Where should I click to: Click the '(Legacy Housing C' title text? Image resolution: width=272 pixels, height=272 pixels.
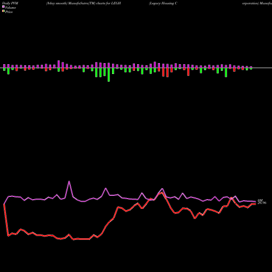pos(163,3)
